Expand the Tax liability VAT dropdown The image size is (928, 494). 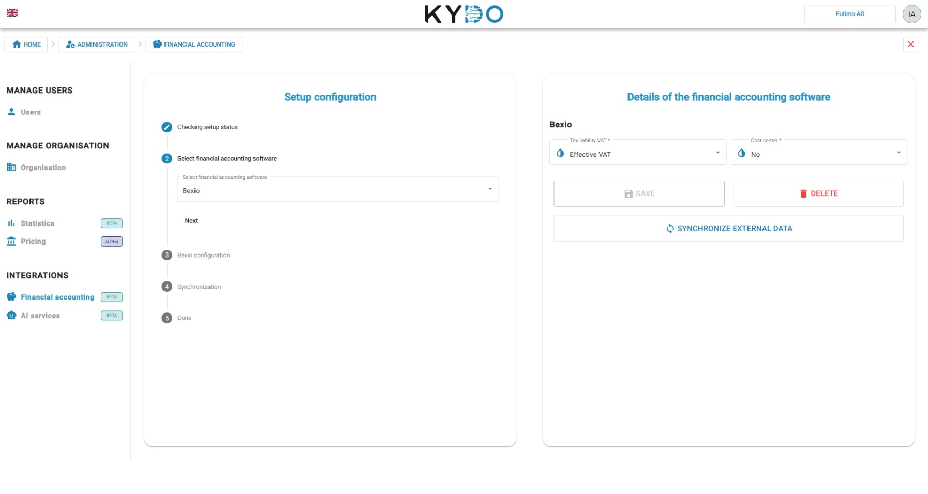click(638, 153)
